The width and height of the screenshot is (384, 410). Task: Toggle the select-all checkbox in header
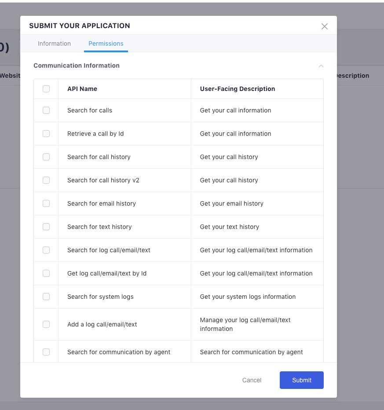point(46,89)
